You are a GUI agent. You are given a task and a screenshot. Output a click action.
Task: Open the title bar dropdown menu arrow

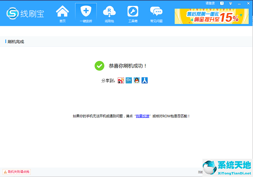pos(231,3)
